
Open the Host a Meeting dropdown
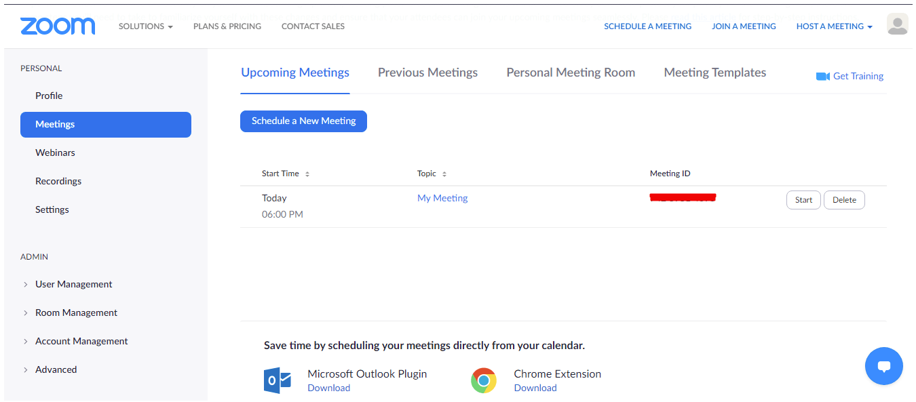click(834, 26)
